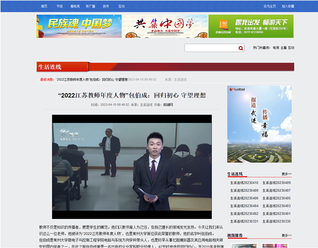Click the green 跟我出发 畅游天下 advertisement
The image size is (318, 248).
[250, 26]
